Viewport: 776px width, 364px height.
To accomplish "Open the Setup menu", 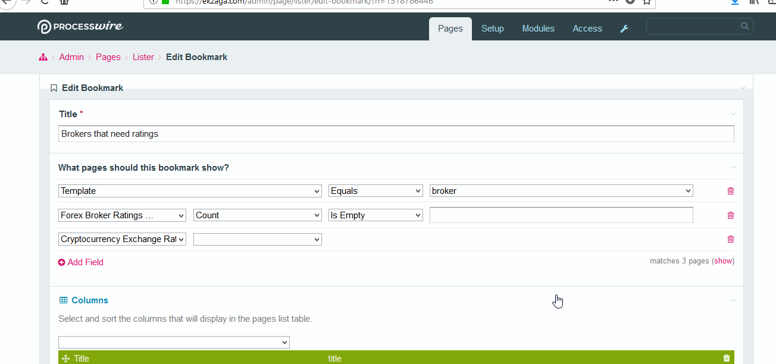I will coord(493,29).
